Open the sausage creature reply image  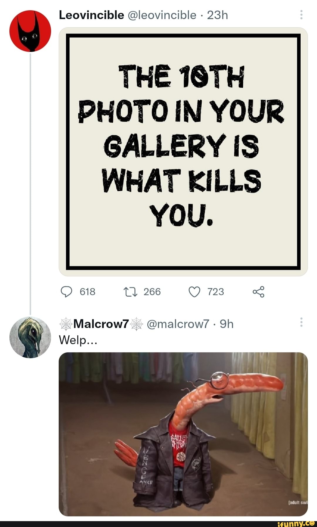[x=183, y=434]
